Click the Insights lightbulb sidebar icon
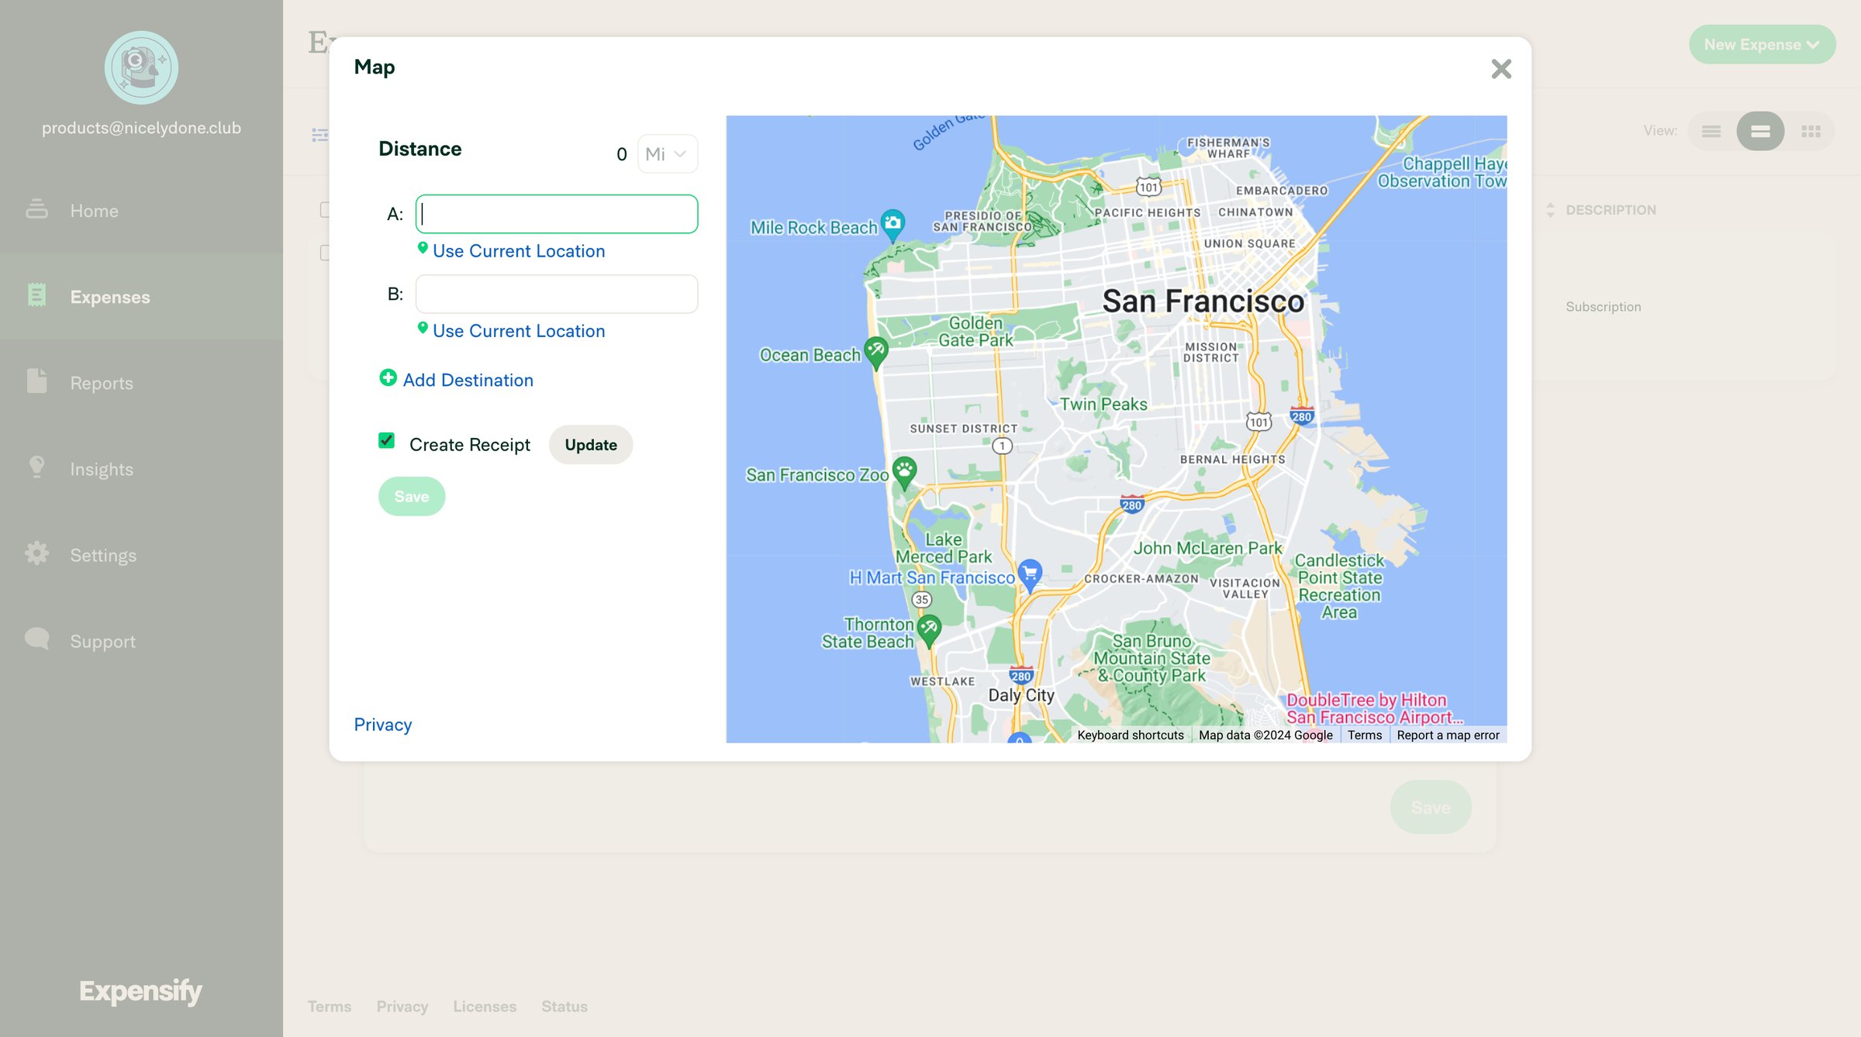The height and width of the screenshot is (1037, 1861). pyautogui.click(x=36, y=467)
